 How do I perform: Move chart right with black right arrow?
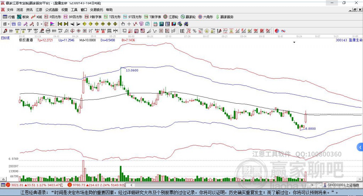[78, 24]
